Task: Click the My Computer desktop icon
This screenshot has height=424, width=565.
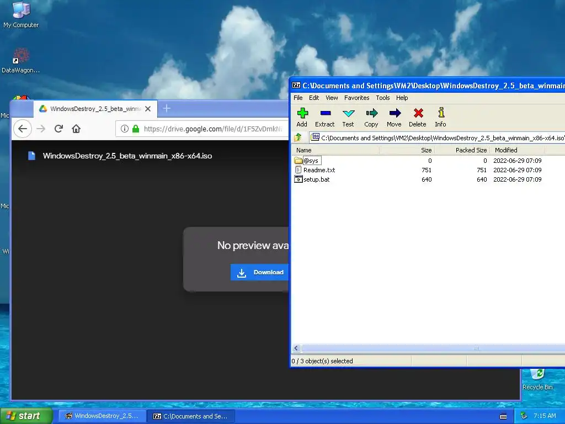Action: point(21,14)
